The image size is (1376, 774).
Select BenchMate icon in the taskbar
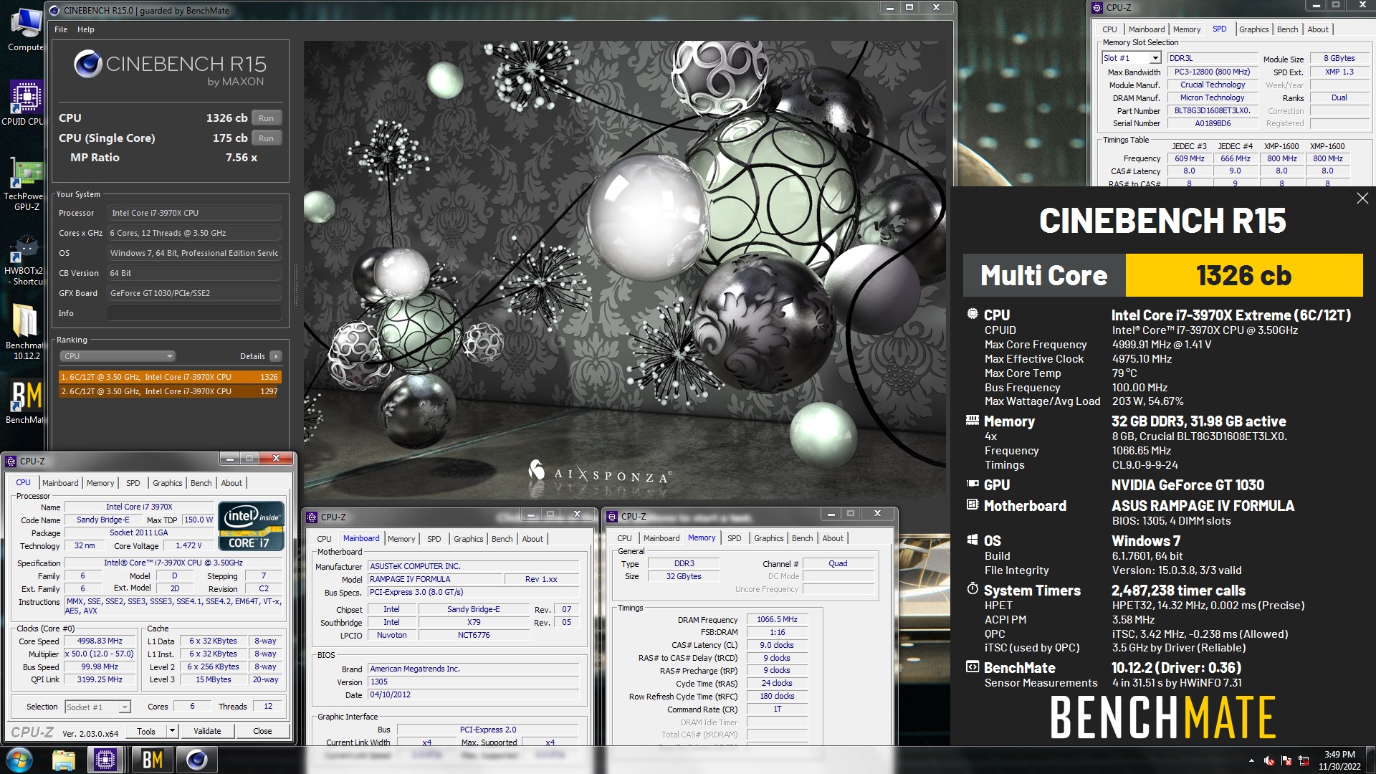tap(151, 760)
